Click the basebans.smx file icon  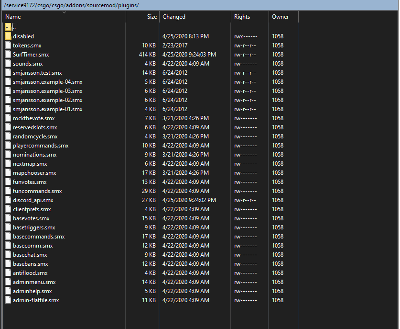tap(8, 263)
